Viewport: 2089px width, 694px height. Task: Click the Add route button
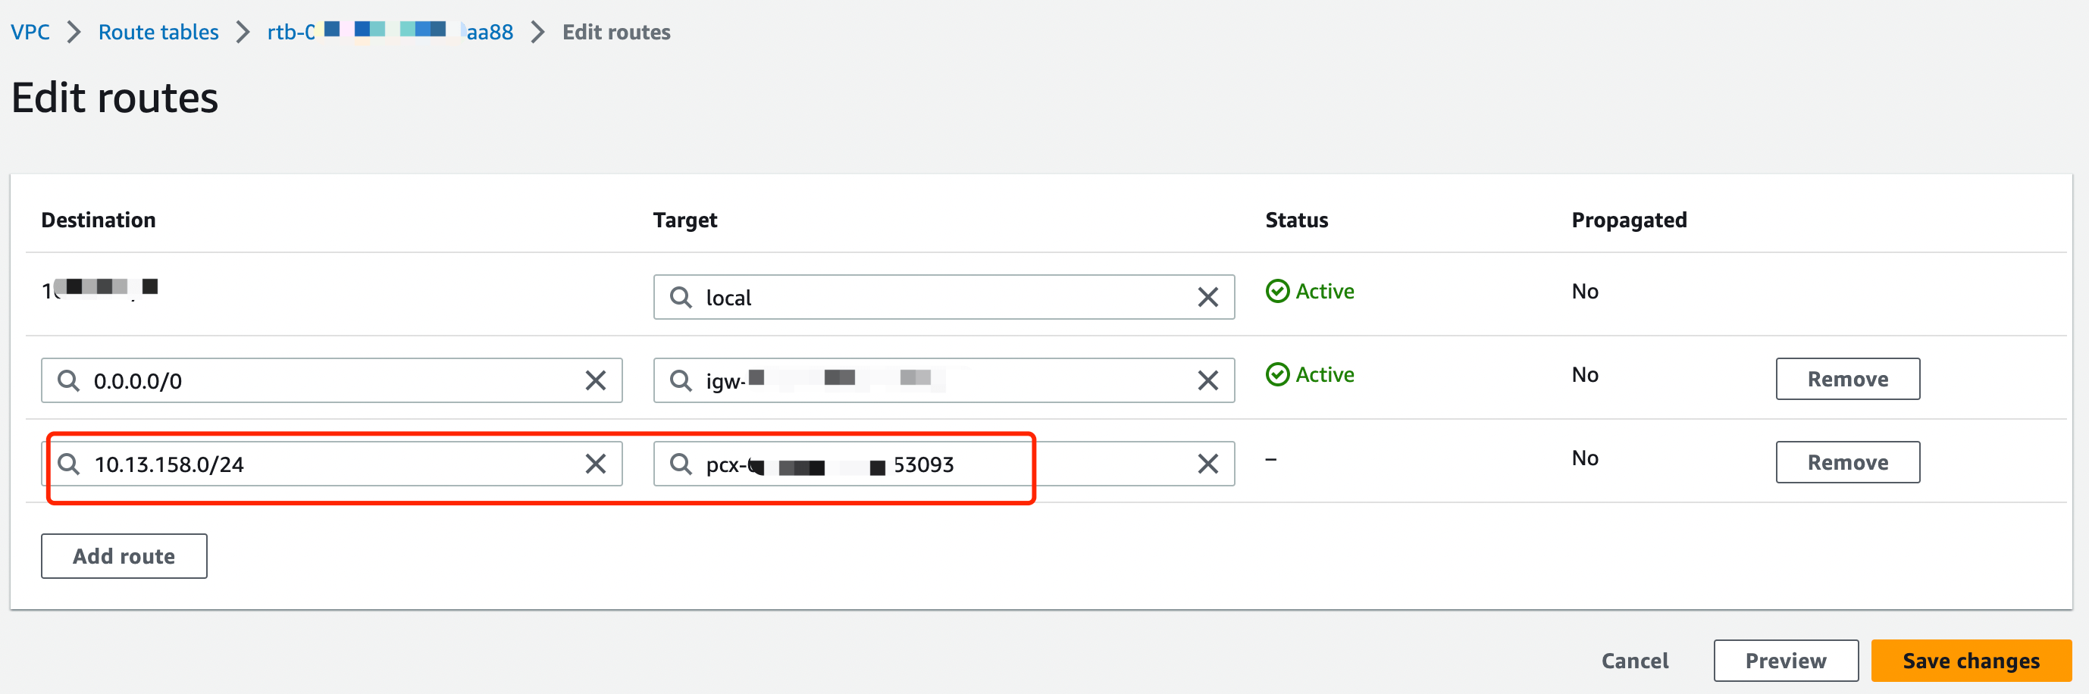click(x=124, y=556)
